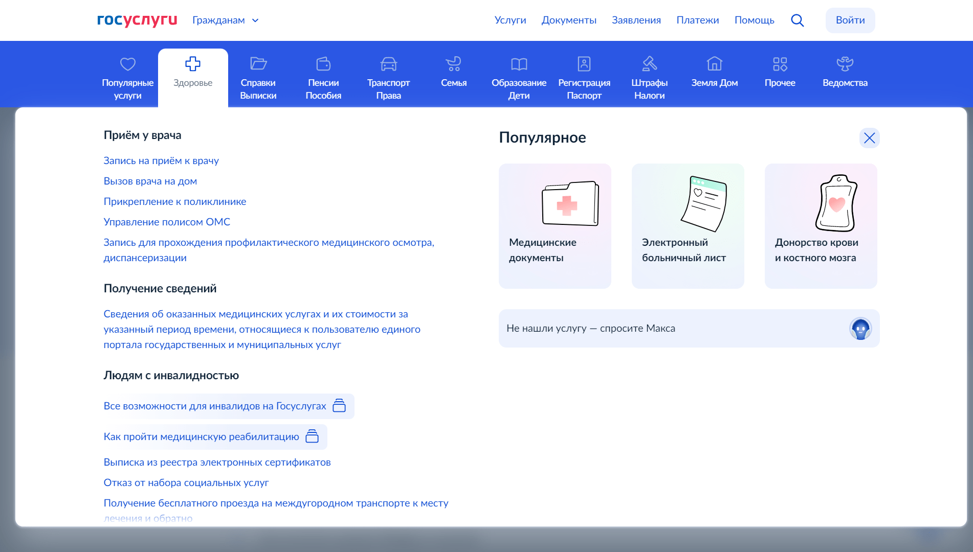973x552 pixels.
Task: Open the Медицинские документы card
Action: pyautogui.click(x=555, y=226)
